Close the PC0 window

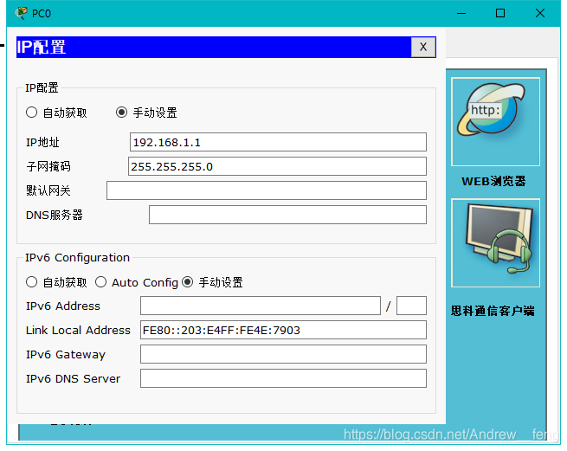pos(540,13)
